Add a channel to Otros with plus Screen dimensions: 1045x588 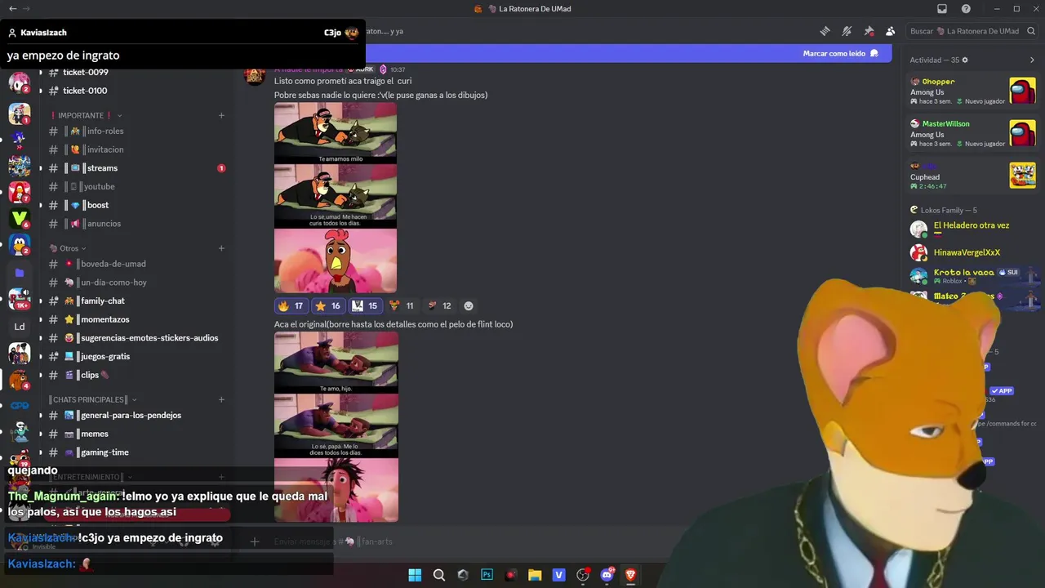(x=221, y=248)
